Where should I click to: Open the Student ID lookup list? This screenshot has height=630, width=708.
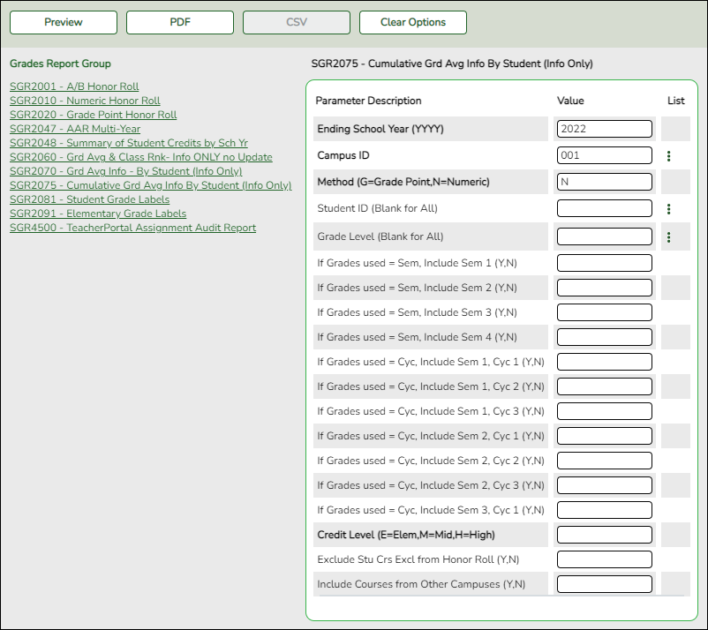tap(670, 209)
